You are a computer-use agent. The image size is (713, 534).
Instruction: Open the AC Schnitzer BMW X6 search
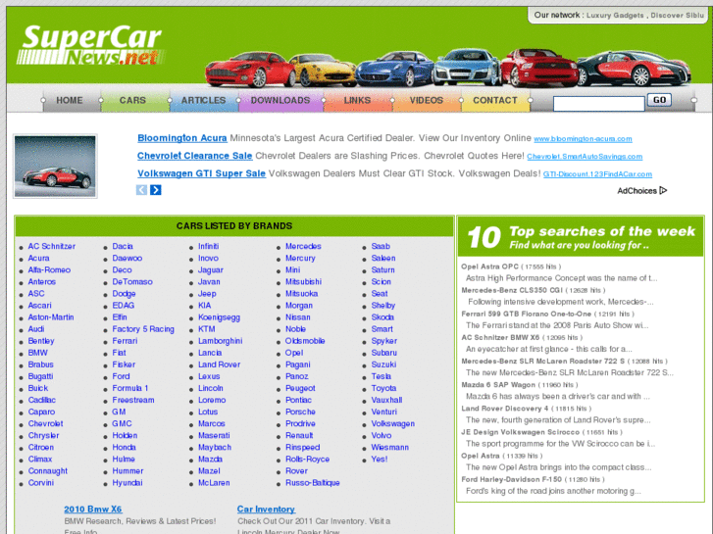500,338
